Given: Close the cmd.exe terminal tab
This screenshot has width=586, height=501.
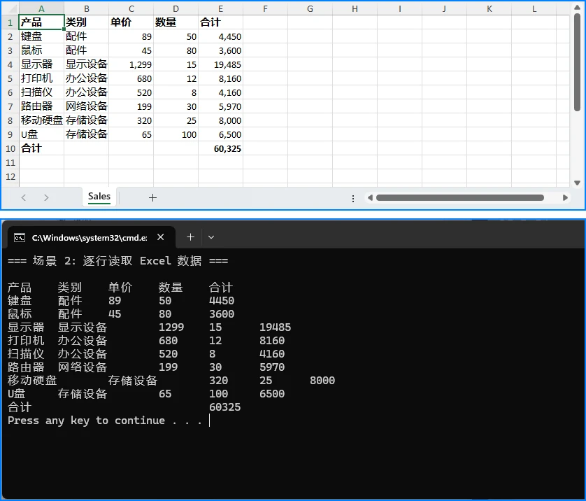Looking at the screenshot, I should tap(161, 237).
